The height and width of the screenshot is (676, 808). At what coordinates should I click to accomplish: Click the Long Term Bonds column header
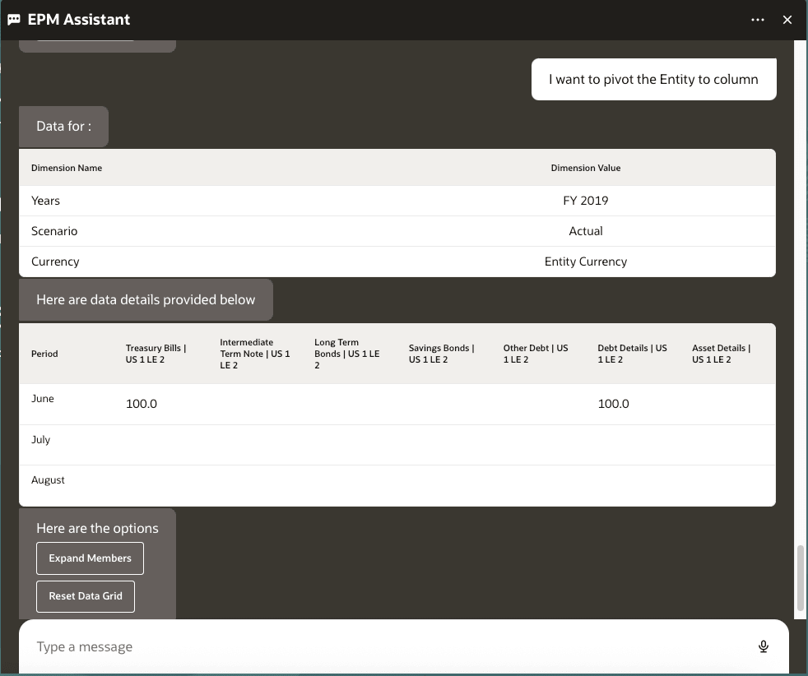tap(347, 354)
